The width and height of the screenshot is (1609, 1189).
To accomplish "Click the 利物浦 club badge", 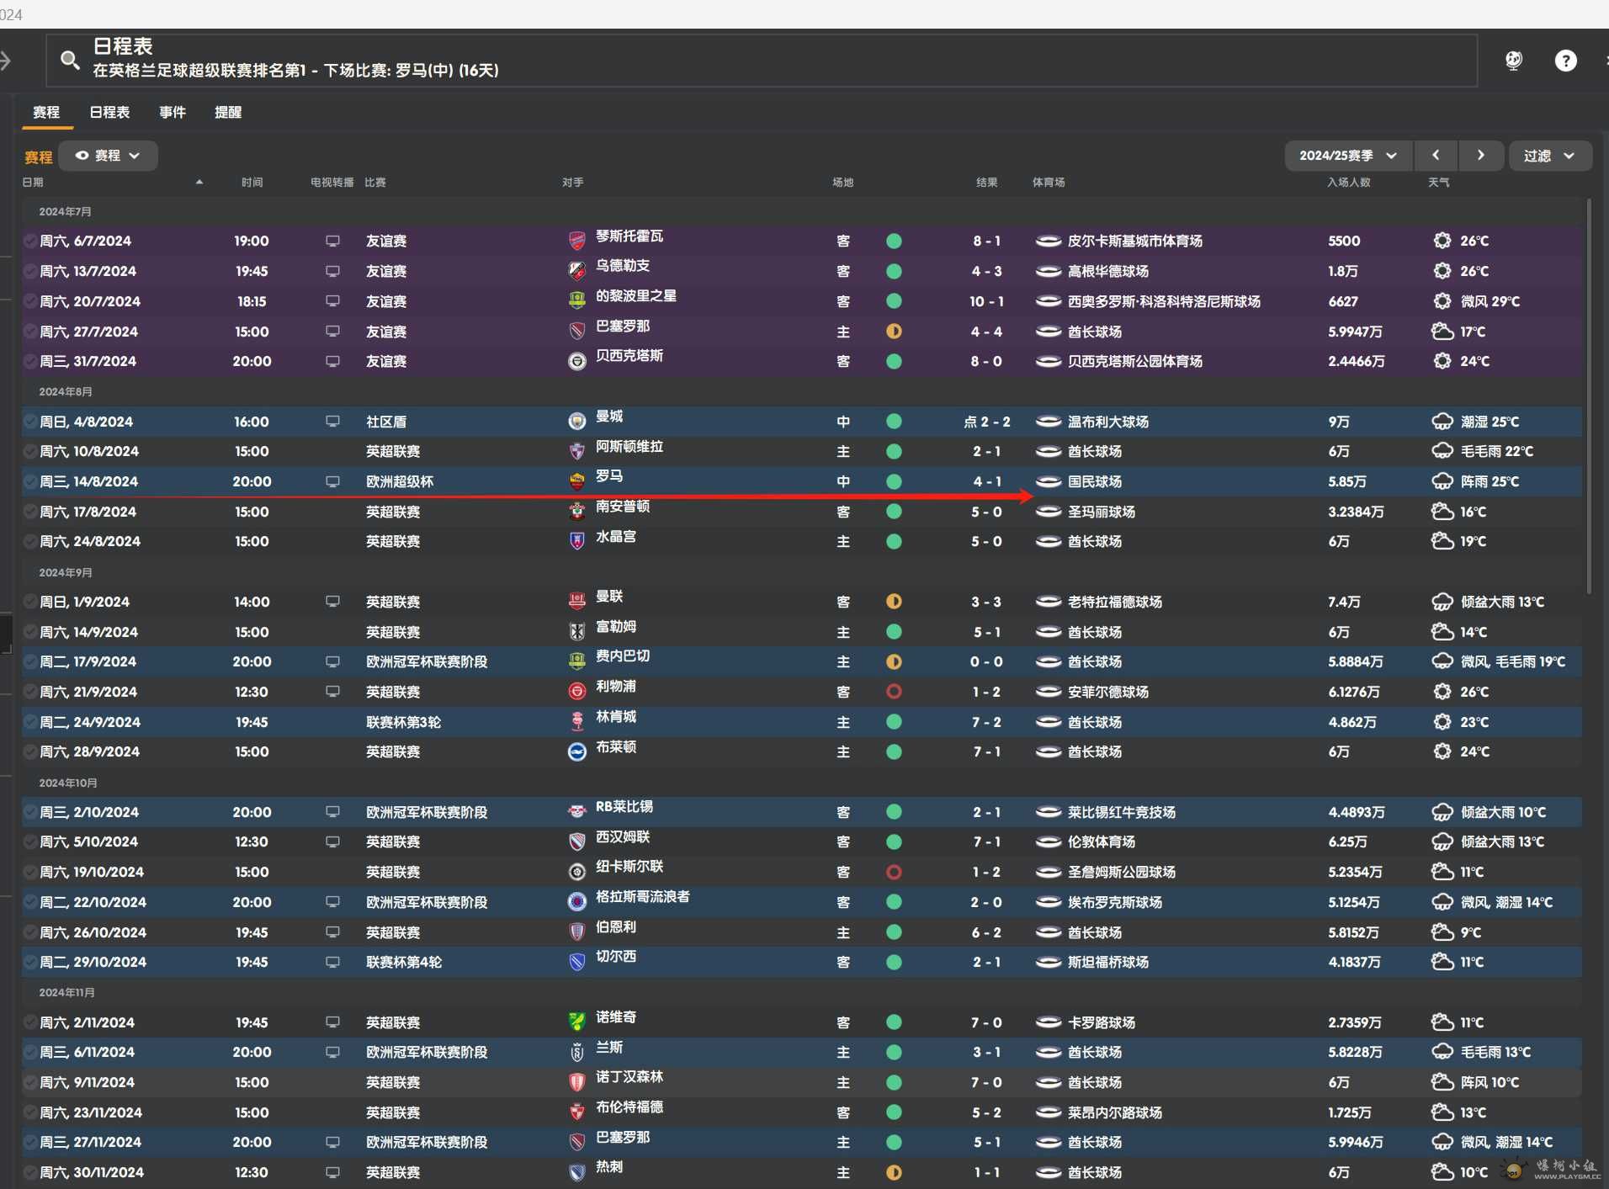I will point(577,692).
